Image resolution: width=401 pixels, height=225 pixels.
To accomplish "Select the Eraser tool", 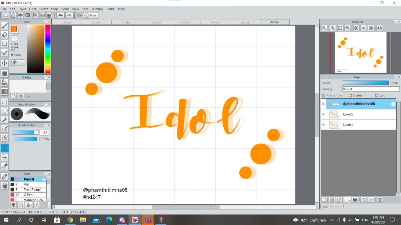I will click(5, 35).
